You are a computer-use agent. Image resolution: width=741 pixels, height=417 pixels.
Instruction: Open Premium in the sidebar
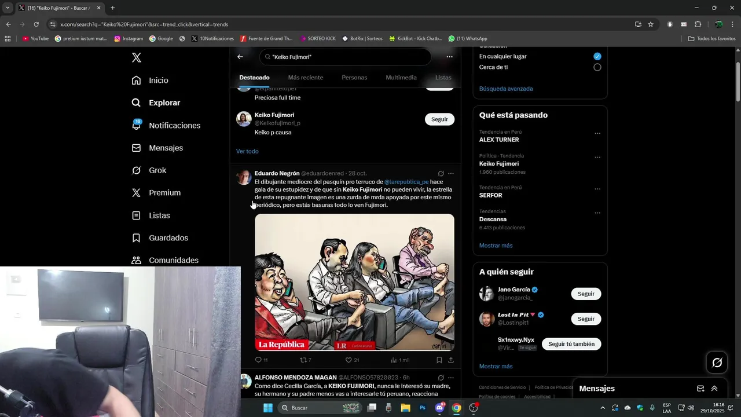coord(156,193)
